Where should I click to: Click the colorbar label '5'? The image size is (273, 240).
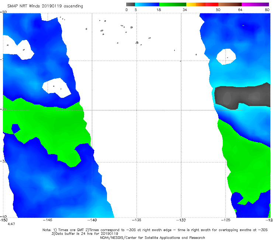136,10
